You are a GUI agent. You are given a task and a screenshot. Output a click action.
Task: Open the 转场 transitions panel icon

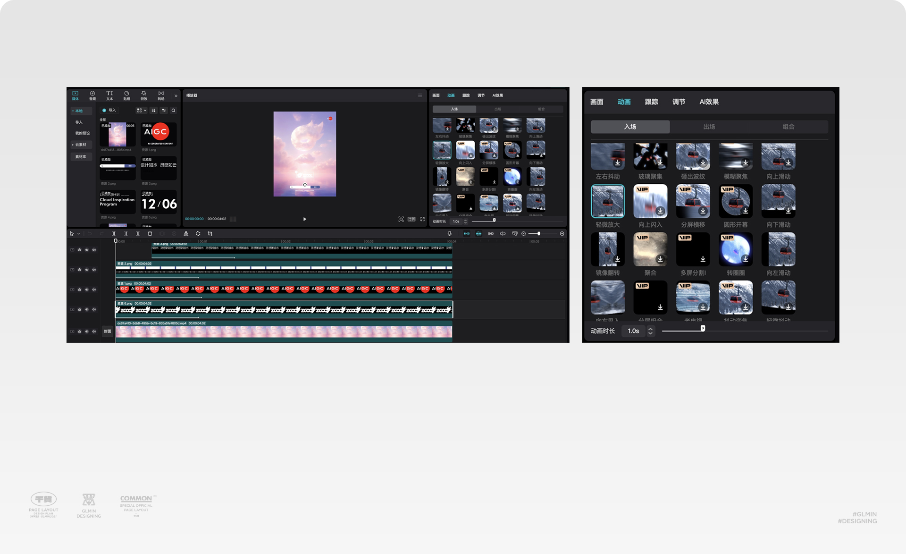[161, 95]
